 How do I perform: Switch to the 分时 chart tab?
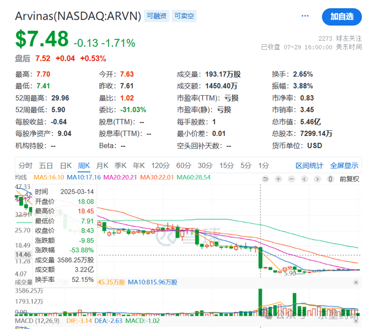[x=25, y=165]
